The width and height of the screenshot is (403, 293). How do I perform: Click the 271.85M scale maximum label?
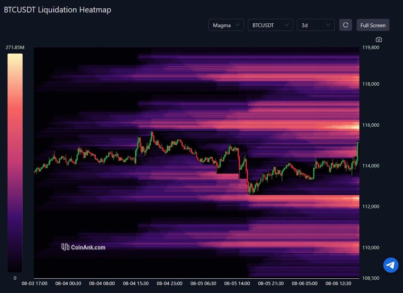(15, 47)
